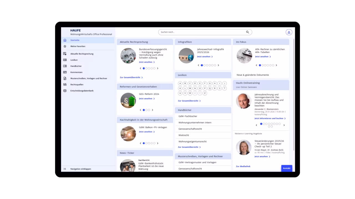Open the Lexikon book icon in sidebar
The height and width of the screenshot is (199, 355).
(65, 60)
